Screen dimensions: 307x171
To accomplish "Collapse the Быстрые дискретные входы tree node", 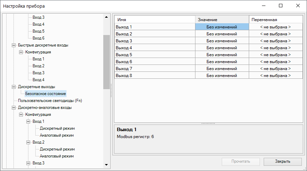I will click(14, 45).
